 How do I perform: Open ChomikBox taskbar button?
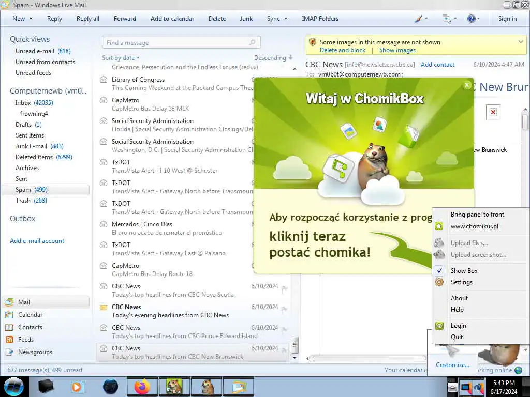pos(174,387)
